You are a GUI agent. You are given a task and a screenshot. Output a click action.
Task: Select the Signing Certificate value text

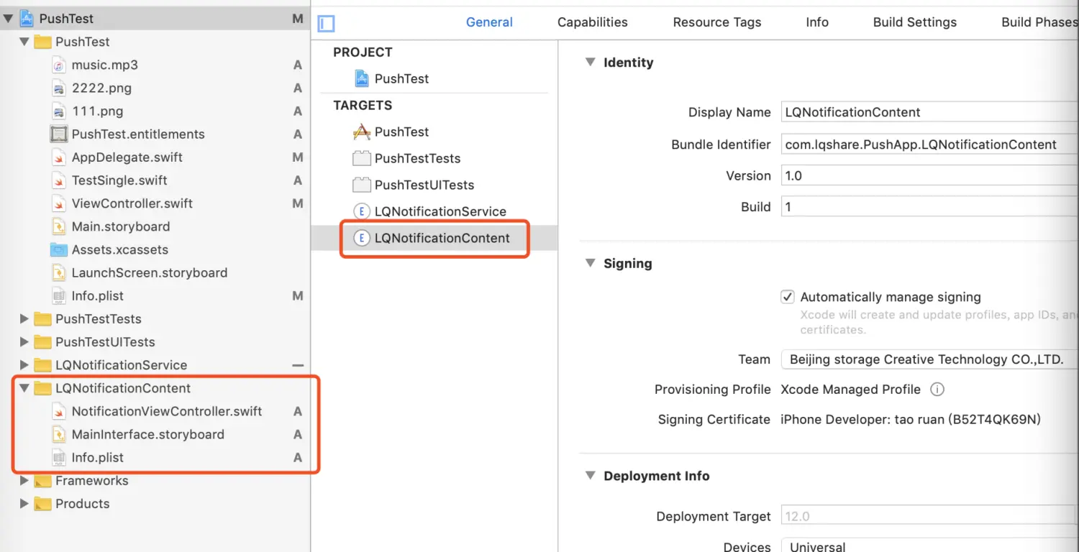tap(911, 420)
